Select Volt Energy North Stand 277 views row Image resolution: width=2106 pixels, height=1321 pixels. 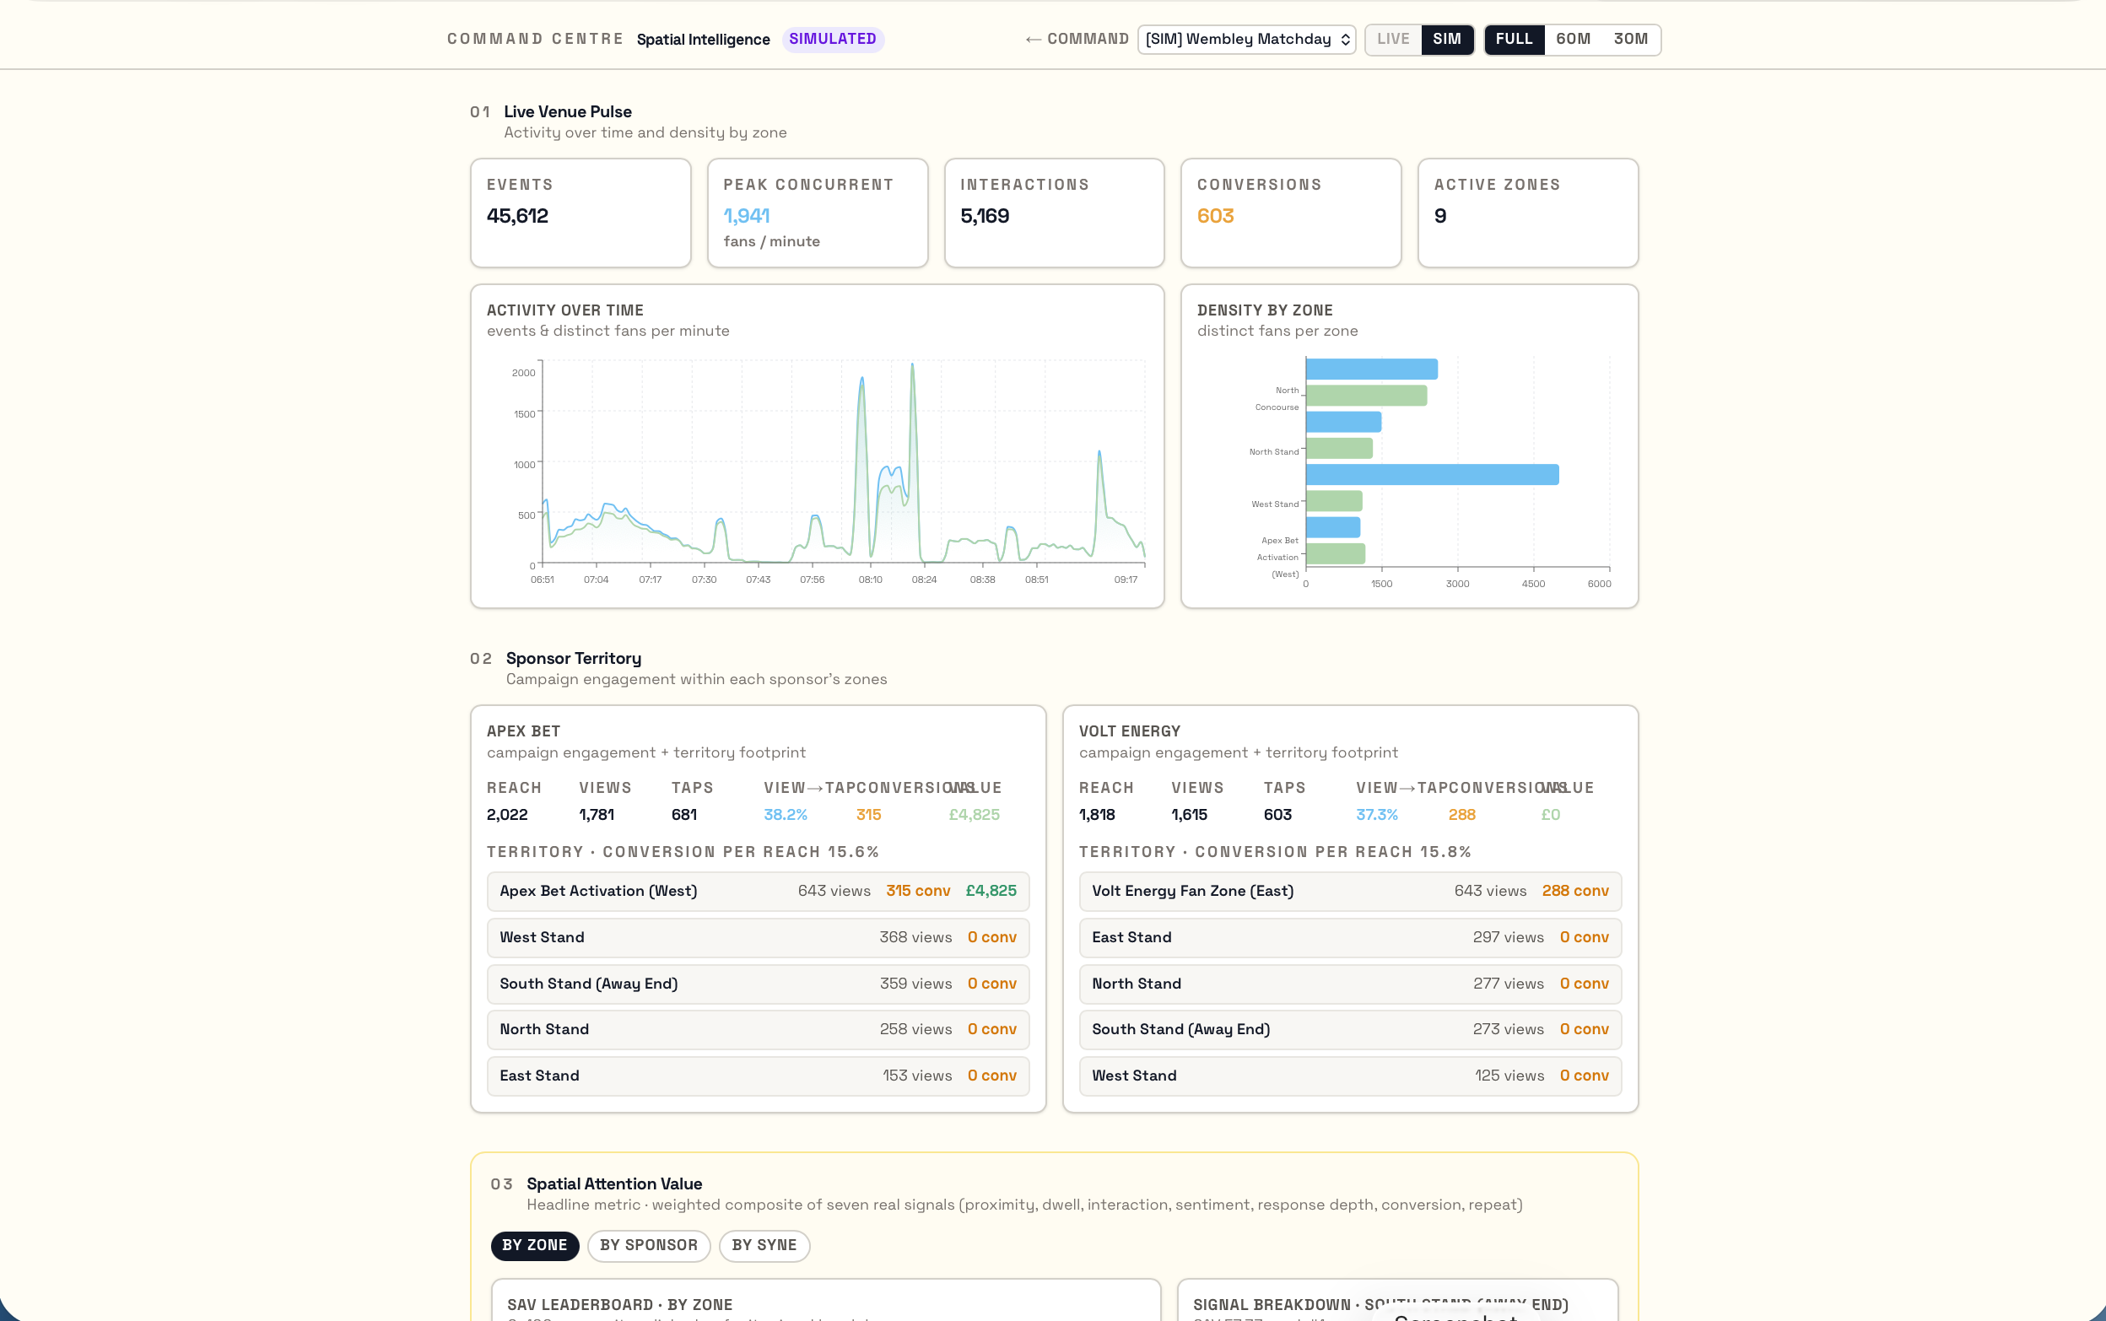click(x=1350, y=984)
